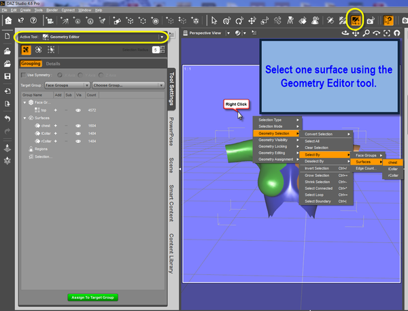Save the scene with floppy disk icon
The height and width of the screenshot is (311, 408).
[x=7, y=76]
